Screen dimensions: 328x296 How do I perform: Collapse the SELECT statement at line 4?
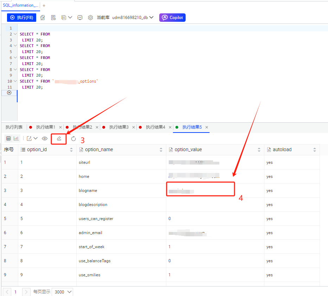click(x=15, y=46)
